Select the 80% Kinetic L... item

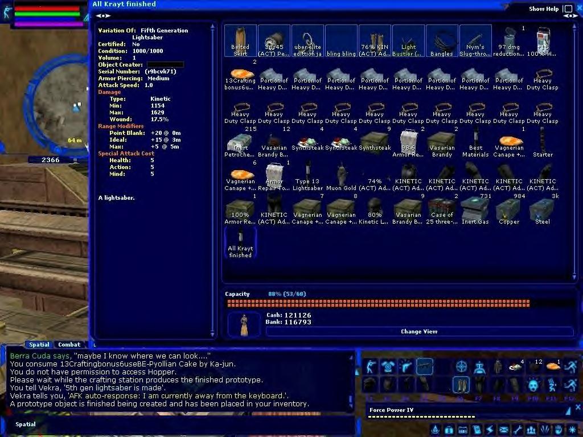point(375,209)
